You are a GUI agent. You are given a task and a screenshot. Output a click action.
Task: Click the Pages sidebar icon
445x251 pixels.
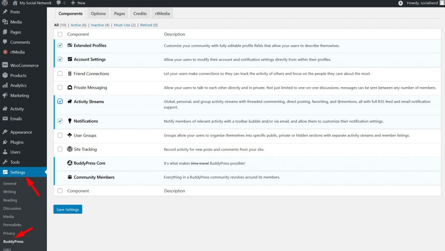tap(5, 32)
